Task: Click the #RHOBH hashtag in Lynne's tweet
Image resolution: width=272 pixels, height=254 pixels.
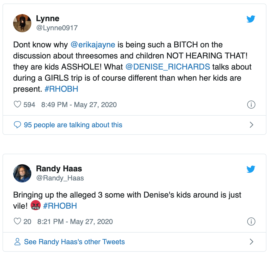Action: (x=61, y=89)
